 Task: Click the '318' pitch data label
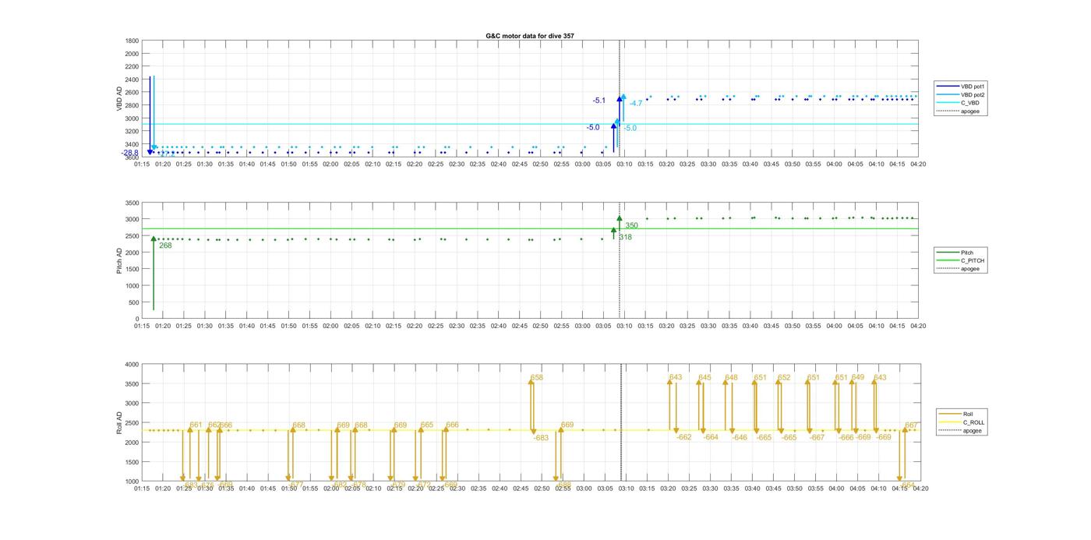pyautogui.click(x=626, y=237)
